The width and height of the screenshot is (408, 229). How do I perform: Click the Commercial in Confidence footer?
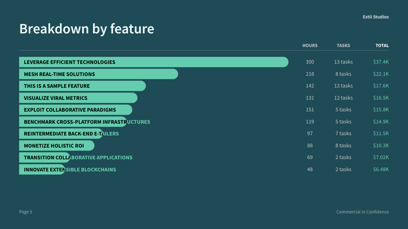point(362,212)
